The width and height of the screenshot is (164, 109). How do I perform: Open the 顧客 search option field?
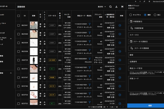(x=146, y=55)
